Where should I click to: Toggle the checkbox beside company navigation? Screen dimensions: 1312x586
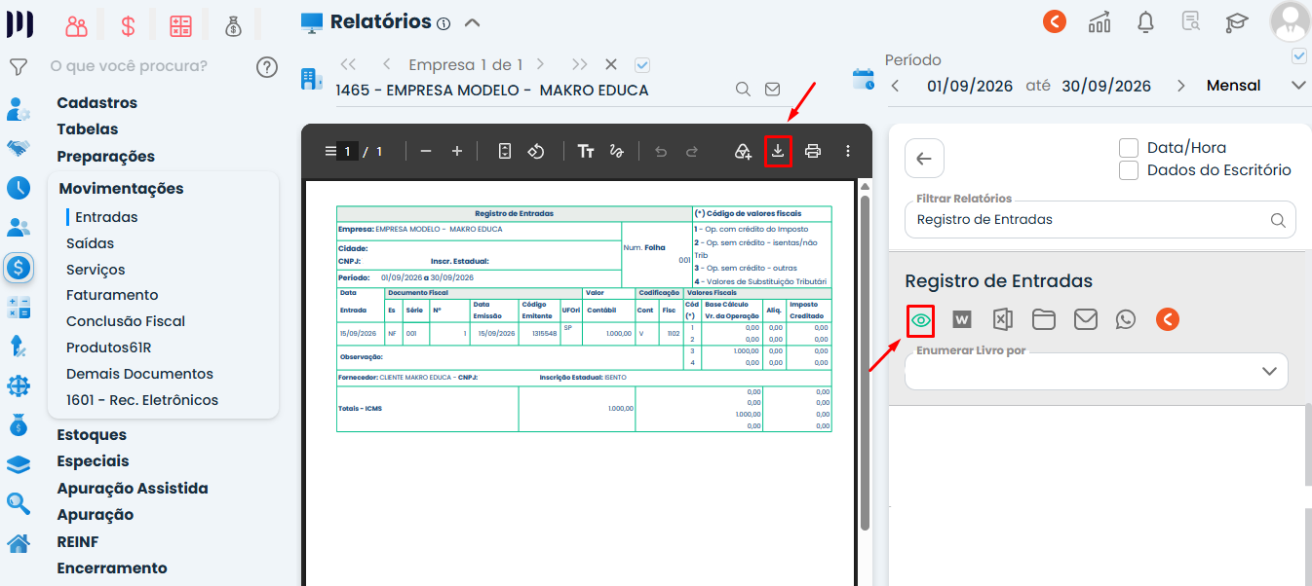click(641, 65)
